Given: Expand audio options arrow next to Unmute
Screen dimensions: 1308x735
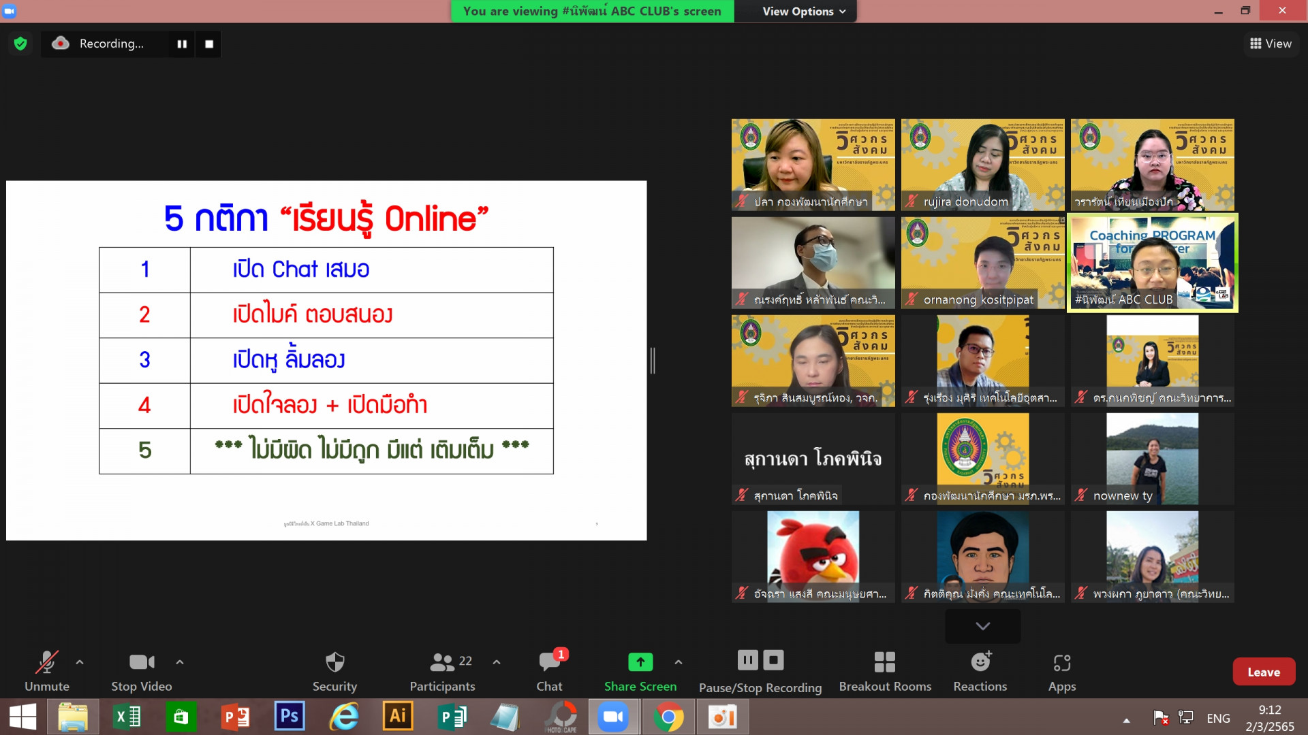Looking at the screenshot, I should (80, 661).
